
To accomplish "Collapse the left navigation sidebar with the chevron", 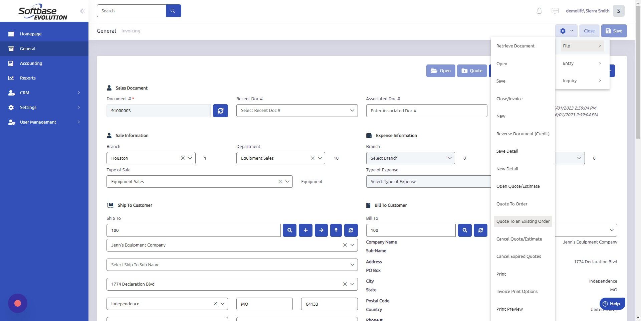I will [x=82, y=11].
